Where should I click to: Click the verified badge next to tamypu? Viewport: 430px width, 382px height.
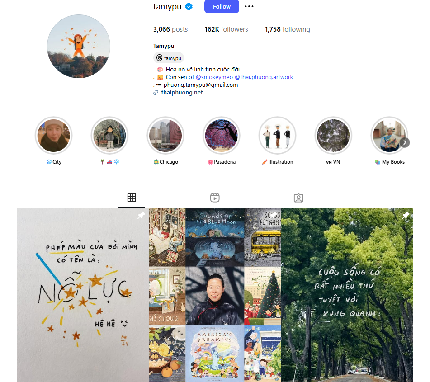pyautogui.click(x=189, y=6)
